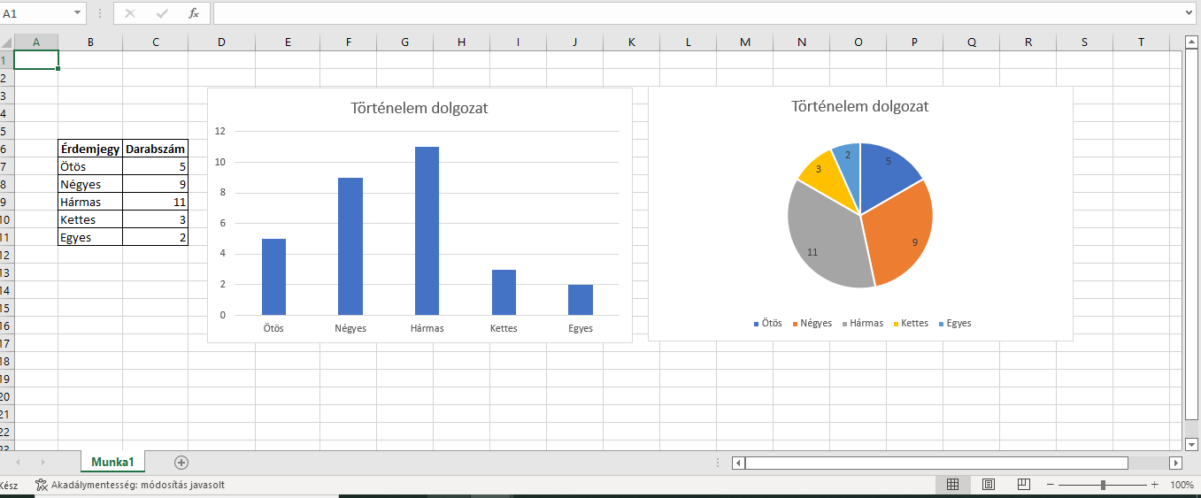The width and height of the screenshot is (1201, 498).
Task: Click the zoom out minus button
Action: (1051, 485)
